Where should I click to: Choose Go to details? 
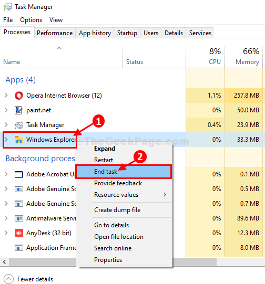[124, 225]
